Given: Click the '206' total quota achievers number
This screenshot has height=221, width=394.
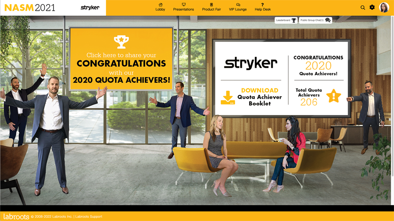Looking at the screenshot, I should [309, 102].
